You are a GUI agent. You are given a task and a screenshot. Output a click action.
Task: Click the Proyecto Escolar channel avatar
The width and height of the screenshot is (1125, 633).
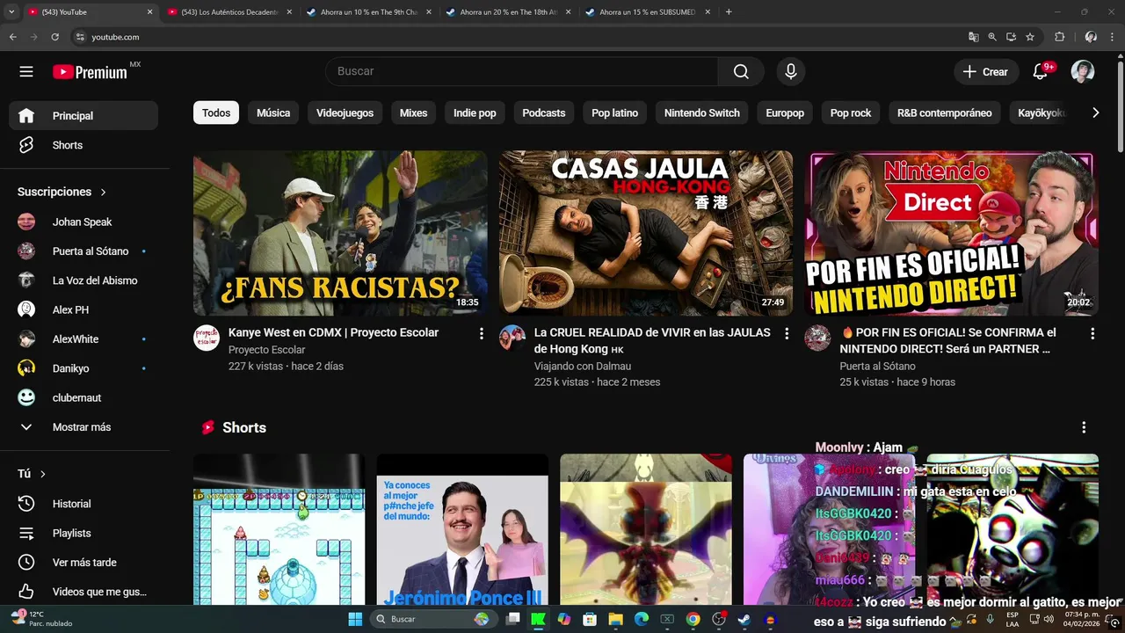click(x=207, y=338)
